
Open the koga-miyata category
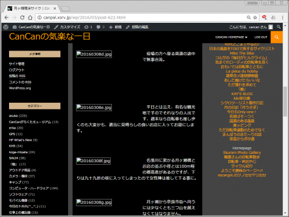(18, 152)
